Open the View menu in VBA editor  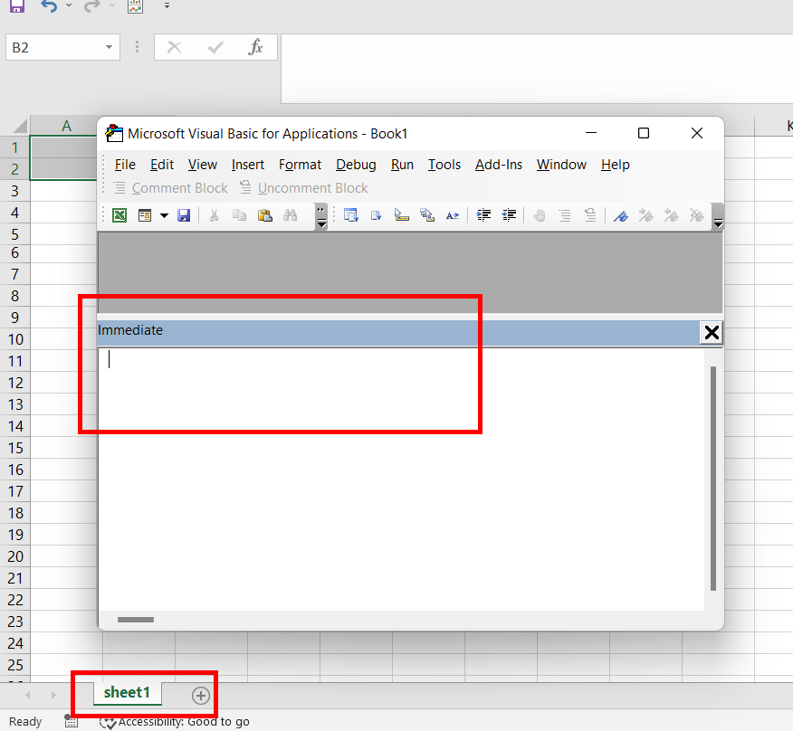[x=202, y=165]
